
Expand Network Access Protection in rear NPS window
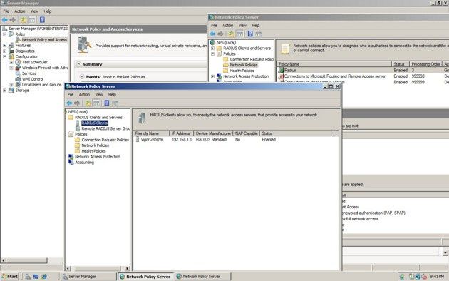213,76
